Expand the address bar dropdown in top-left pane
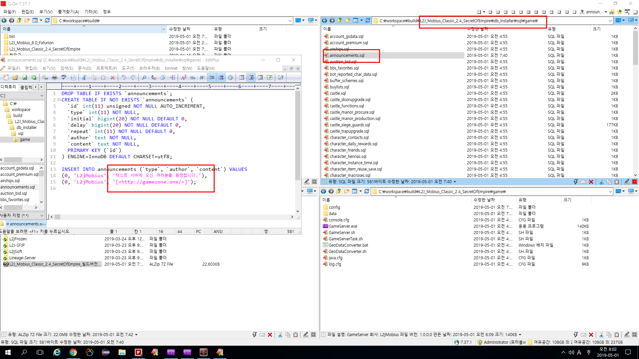This screenshot has width=639, height=359. (x=290, y=21)
